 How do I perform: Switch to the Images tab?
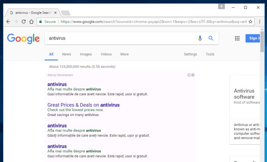tap(86, 54)
